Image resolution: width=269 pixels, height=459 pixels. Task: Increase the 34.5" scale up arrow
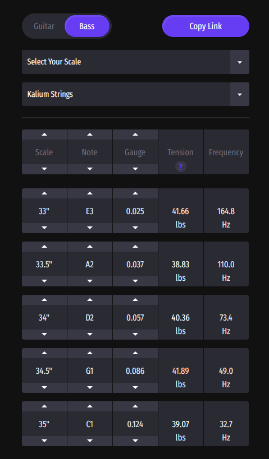(x=44, y=353)
